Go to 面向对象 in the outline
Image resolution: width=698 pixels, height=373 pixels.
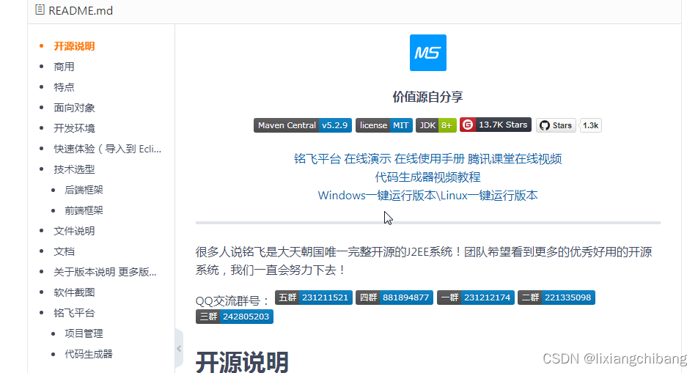(74, 108)
